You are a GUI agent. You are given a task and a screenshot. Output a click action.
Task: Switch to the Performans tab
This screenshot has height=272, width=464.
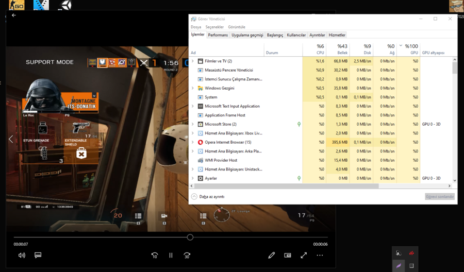click(218, 35)
